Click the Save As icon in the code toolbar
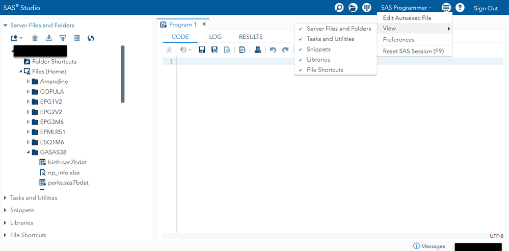The width and height of the screenshot is (509, 251). coord(214,50)
